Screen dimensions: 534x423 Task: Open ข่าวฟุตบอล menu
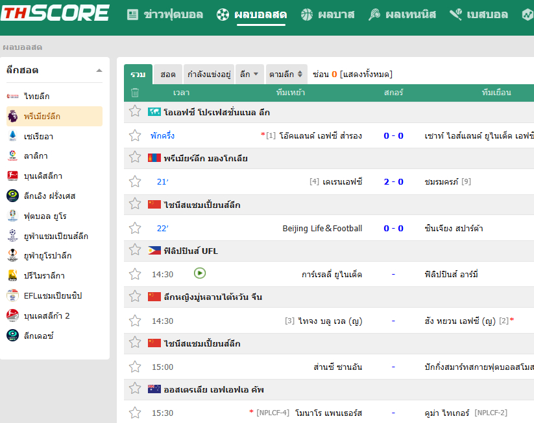click(x=173, y=15)
